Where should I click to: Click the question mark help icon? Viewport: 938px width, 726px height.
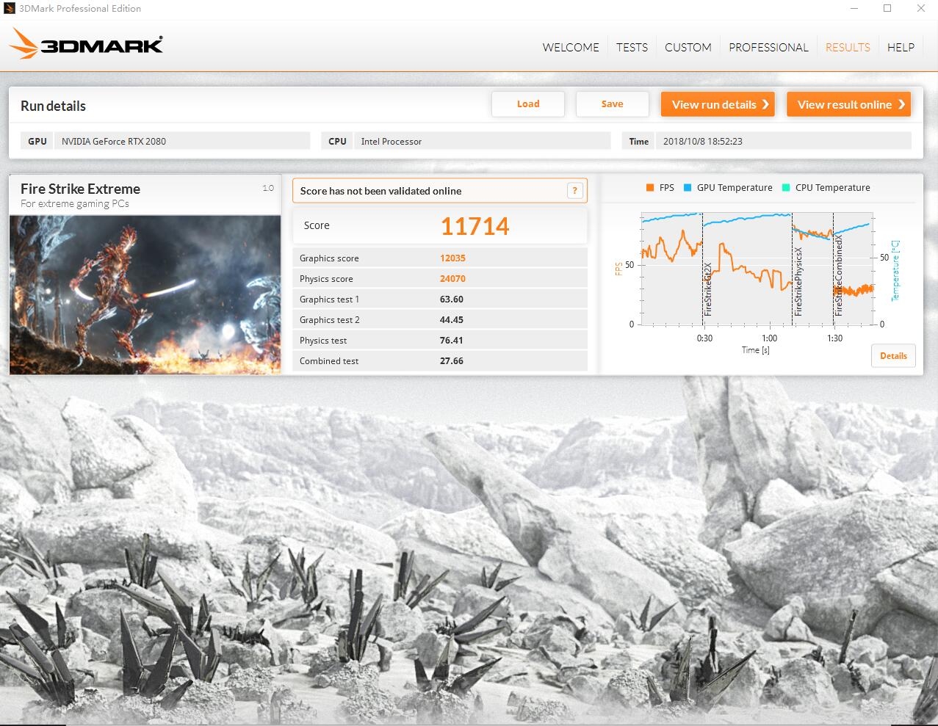coord(575,191)
